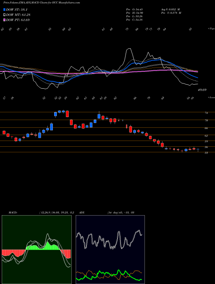215x284 pixels.
Task: Click the 'ADX' panel heading
Action: (x=82, y=213)
